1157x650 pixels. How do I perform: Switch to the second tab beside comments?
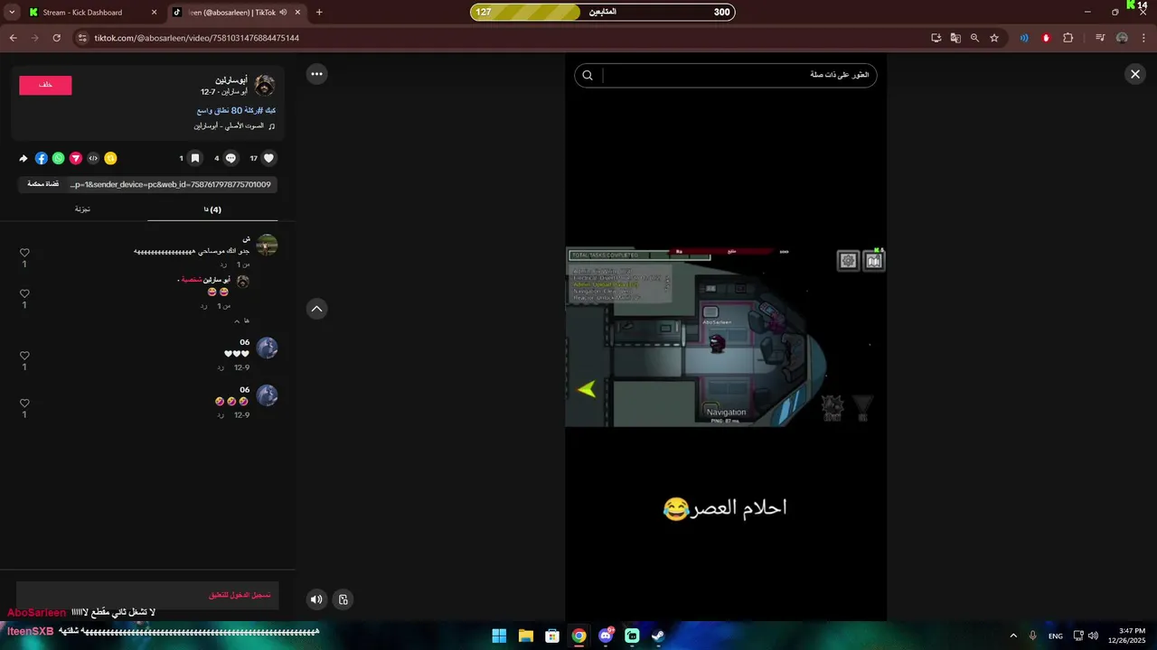82,209
